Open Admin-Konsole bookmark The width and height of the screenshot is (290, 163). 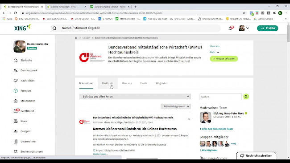click(263, 19)
